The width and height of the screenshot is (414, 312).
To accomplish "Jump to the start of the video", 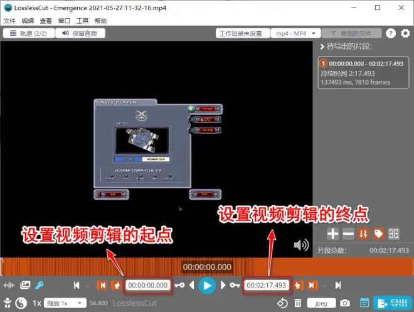I will point(77,285).
